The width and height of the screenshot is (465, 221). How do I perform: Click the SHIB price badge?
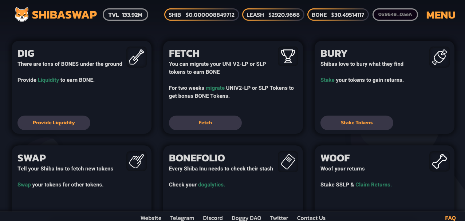tap(202, 15)
